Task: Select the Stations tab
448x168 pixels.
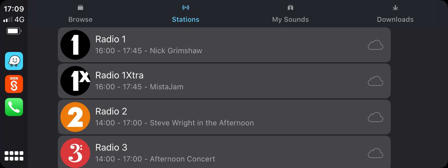Action: (x=185, y=14)
